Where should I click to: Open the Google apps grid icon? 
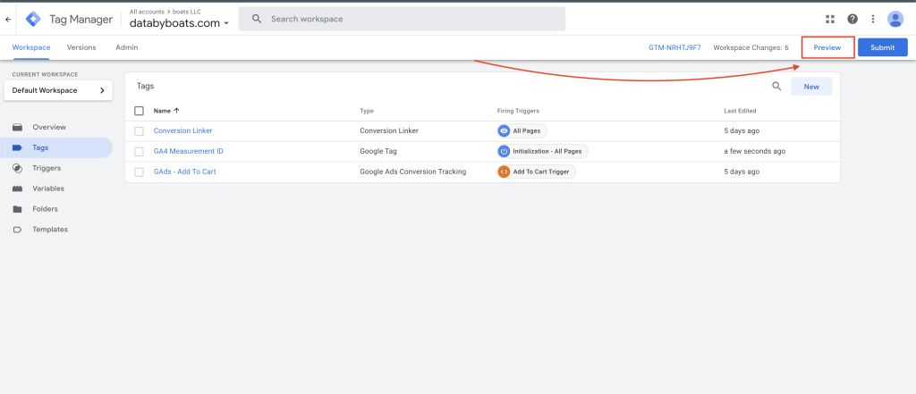pyautogui.click(x=830, y=20)
